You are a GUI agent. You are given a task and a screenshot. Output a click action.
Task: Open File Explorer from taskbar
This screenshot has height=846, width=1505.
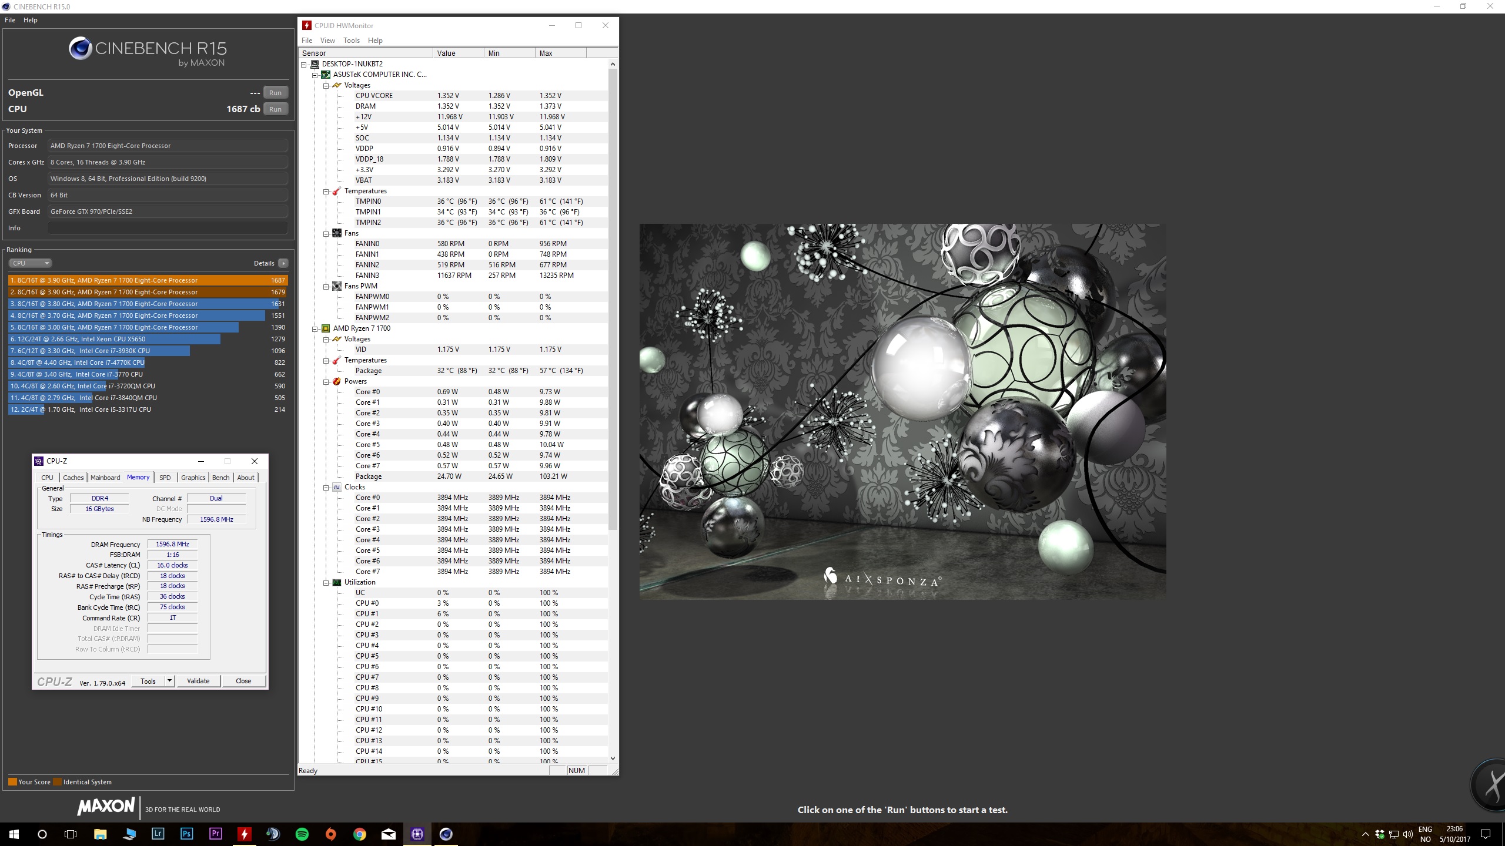(x=100, y=834)
